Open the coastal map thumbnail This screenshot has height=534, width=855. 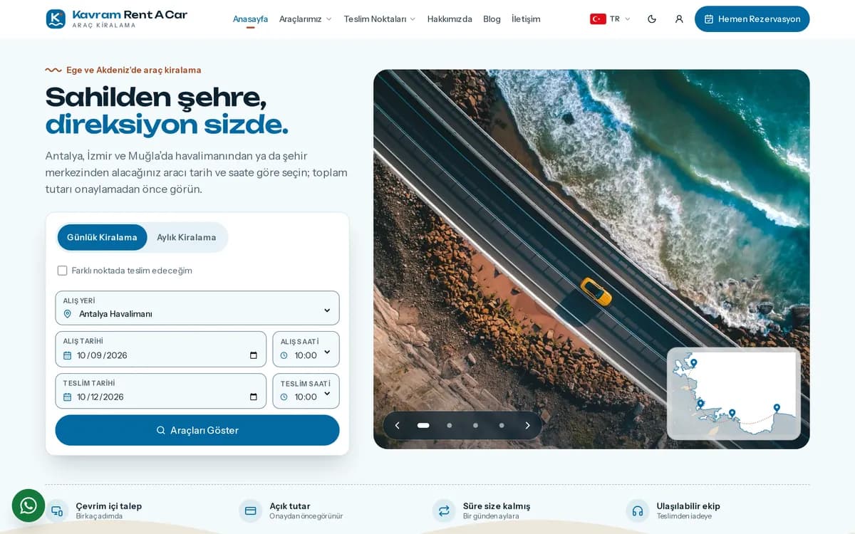734,394
